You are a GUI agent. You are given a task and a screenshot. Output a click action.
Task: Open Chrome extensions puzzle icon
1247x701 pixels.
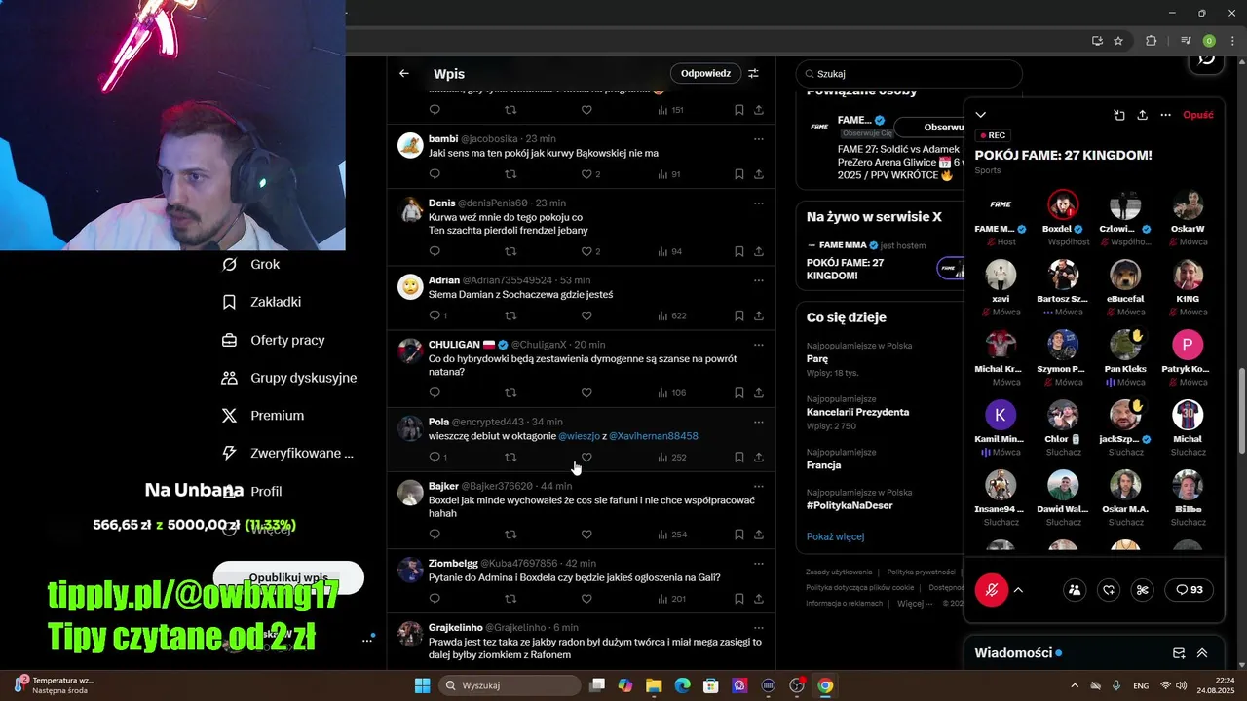click(x=1151, y=41)
